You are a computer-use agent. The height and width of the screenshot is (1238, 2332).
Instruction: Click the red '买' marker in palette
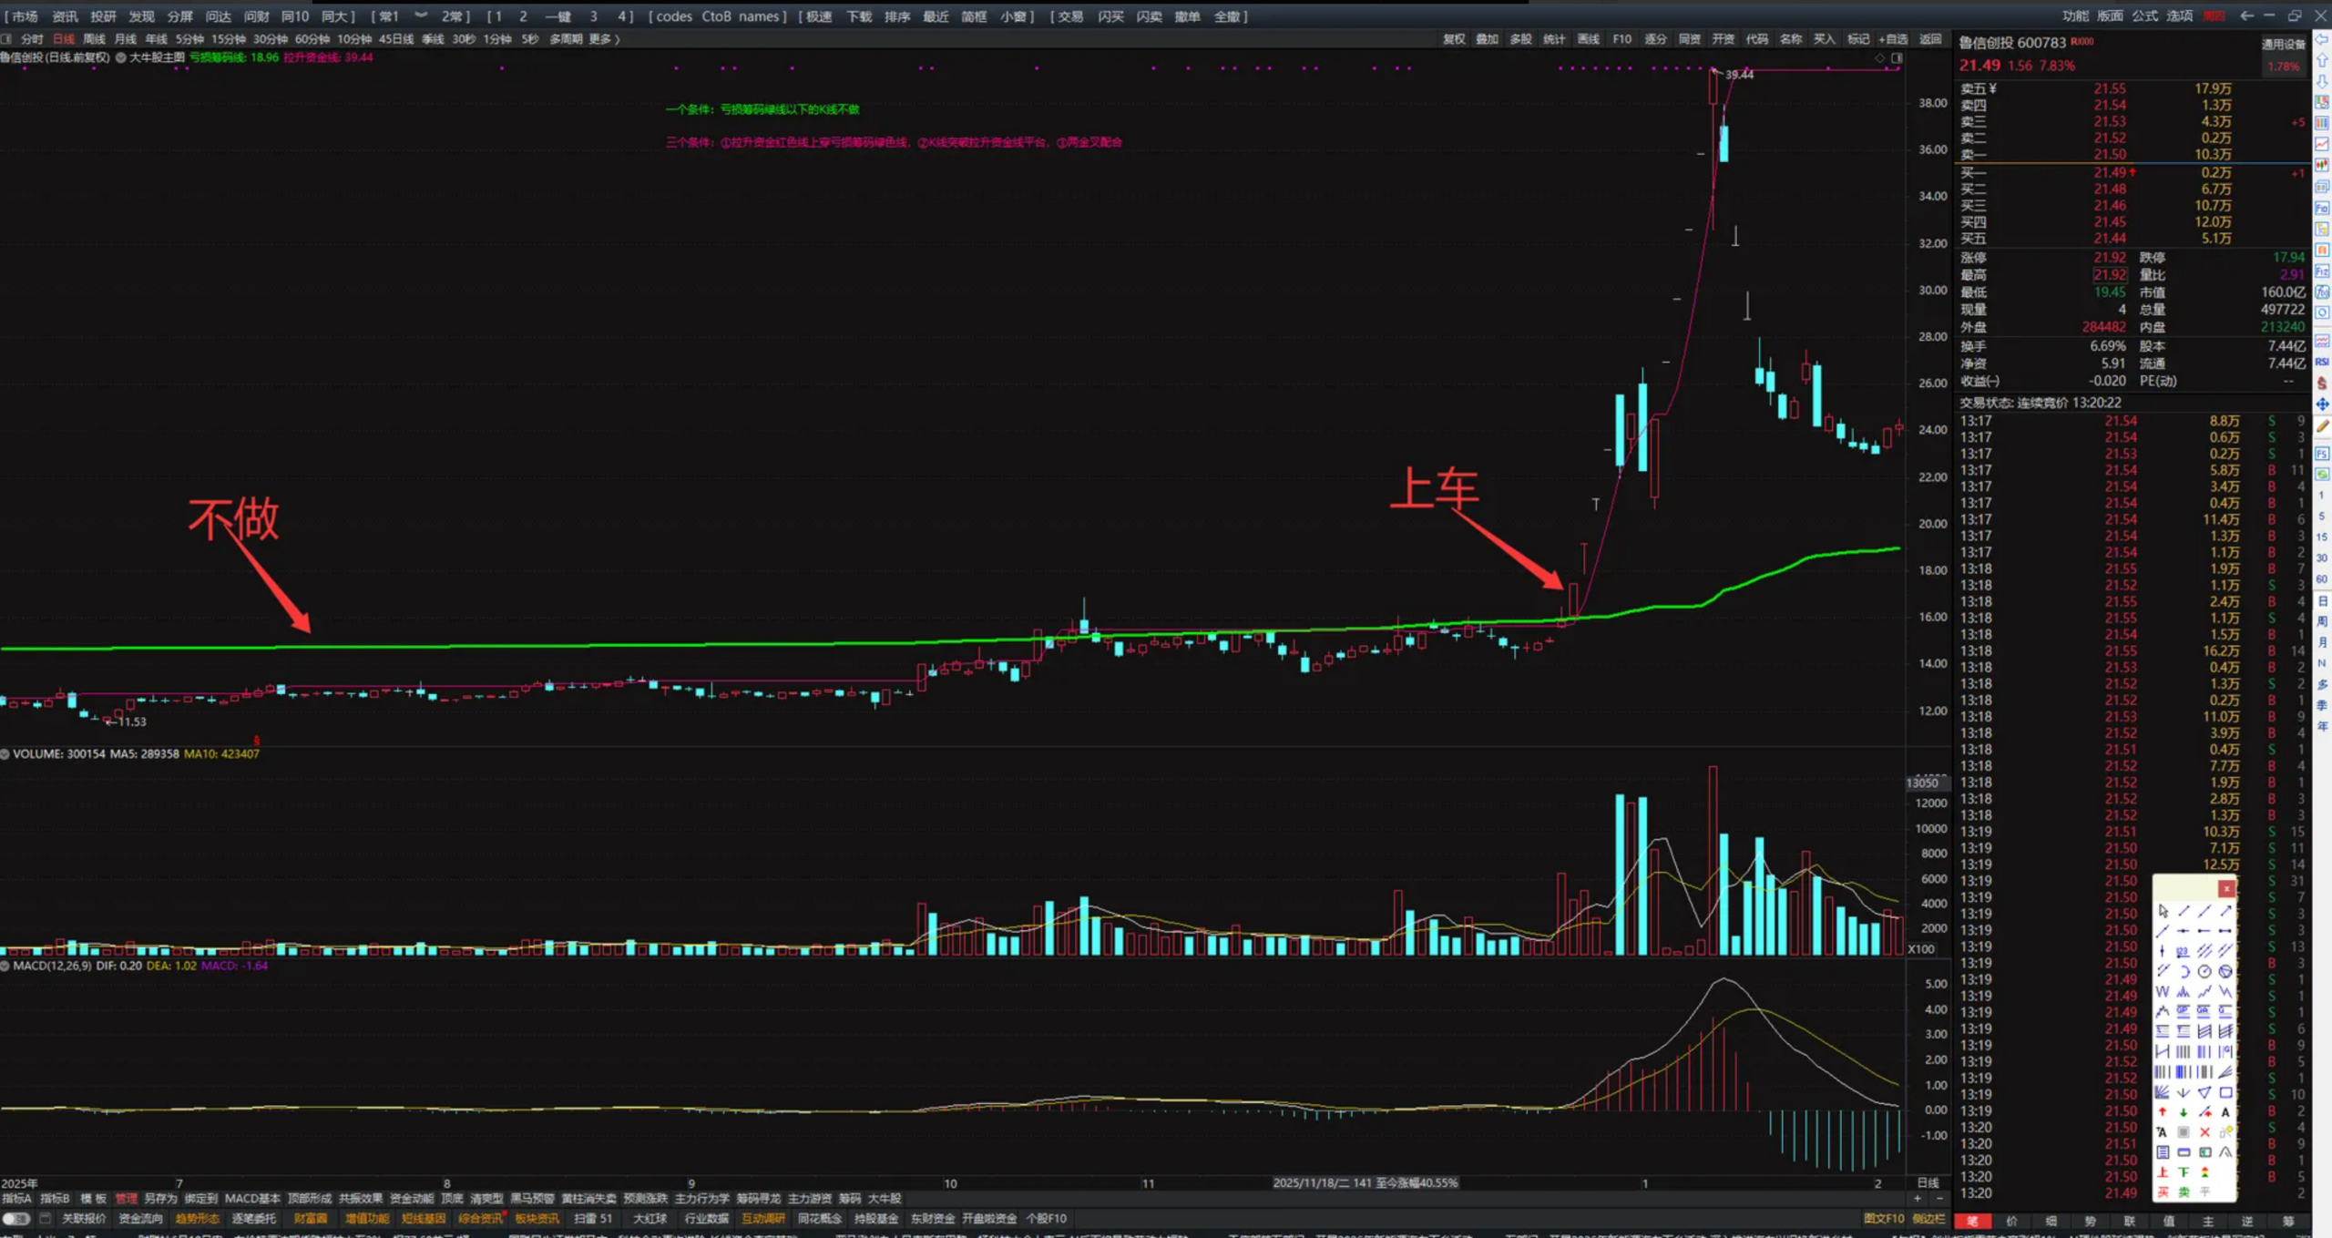[2163, 1192]
